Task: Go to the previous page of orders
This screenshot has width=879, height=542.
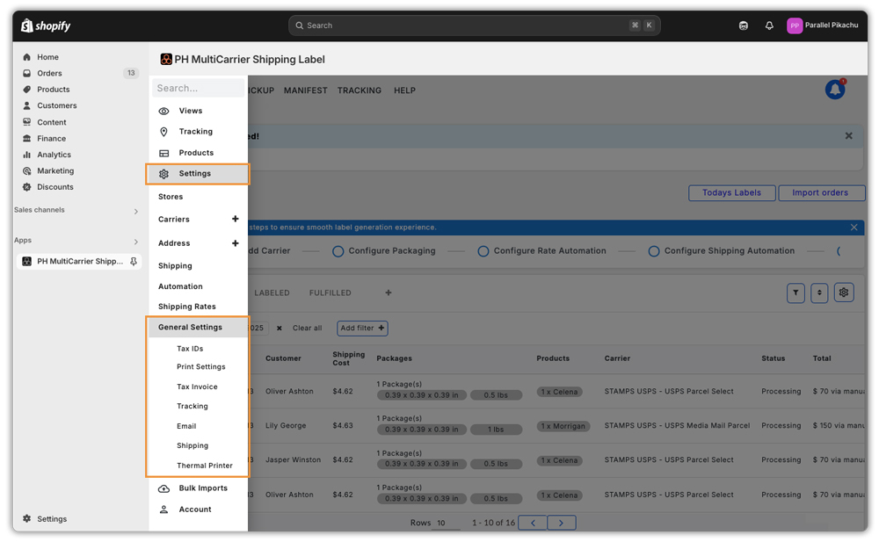Action: coord(533,523)
